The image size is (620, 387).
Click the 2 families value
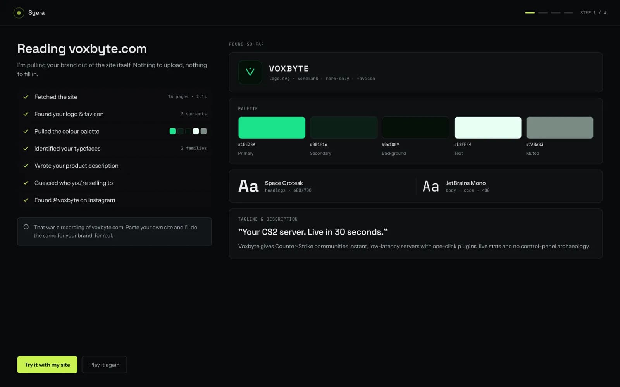click(194, 148)
